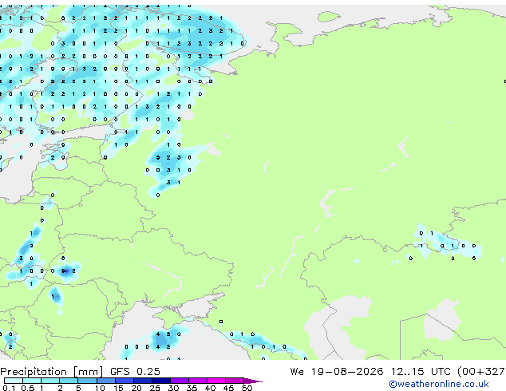Viewport: 506px width, 391px height.
Task: Open the weatheronline.co.uk link
Action: coord(439,384)
